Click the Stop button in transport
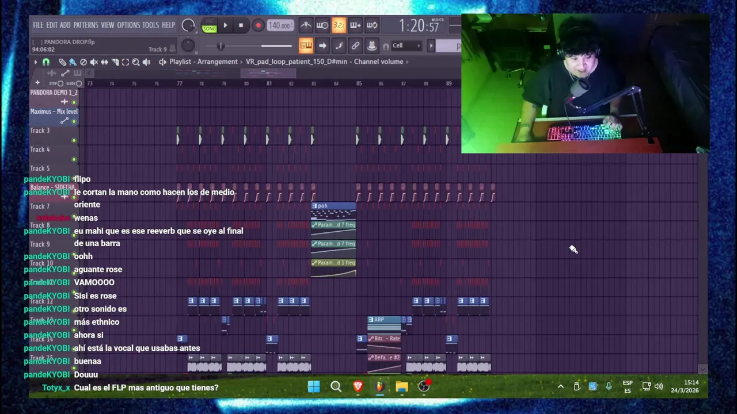737x414 pixels. click(x=241, y=25)
